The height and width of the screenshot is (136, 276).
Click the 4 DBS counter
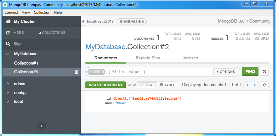click(19, 33)
